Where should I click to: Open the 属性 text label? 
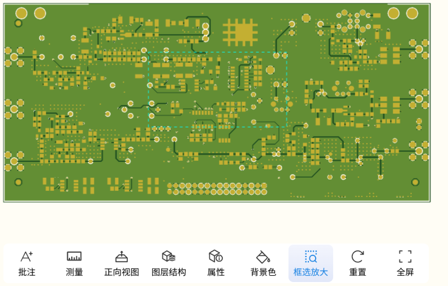216,272
